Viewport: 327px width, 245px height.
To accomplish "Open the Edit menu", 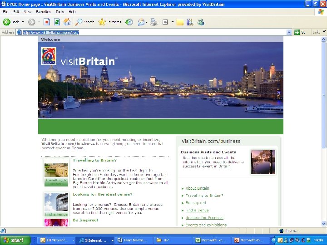I will [16, 12].
